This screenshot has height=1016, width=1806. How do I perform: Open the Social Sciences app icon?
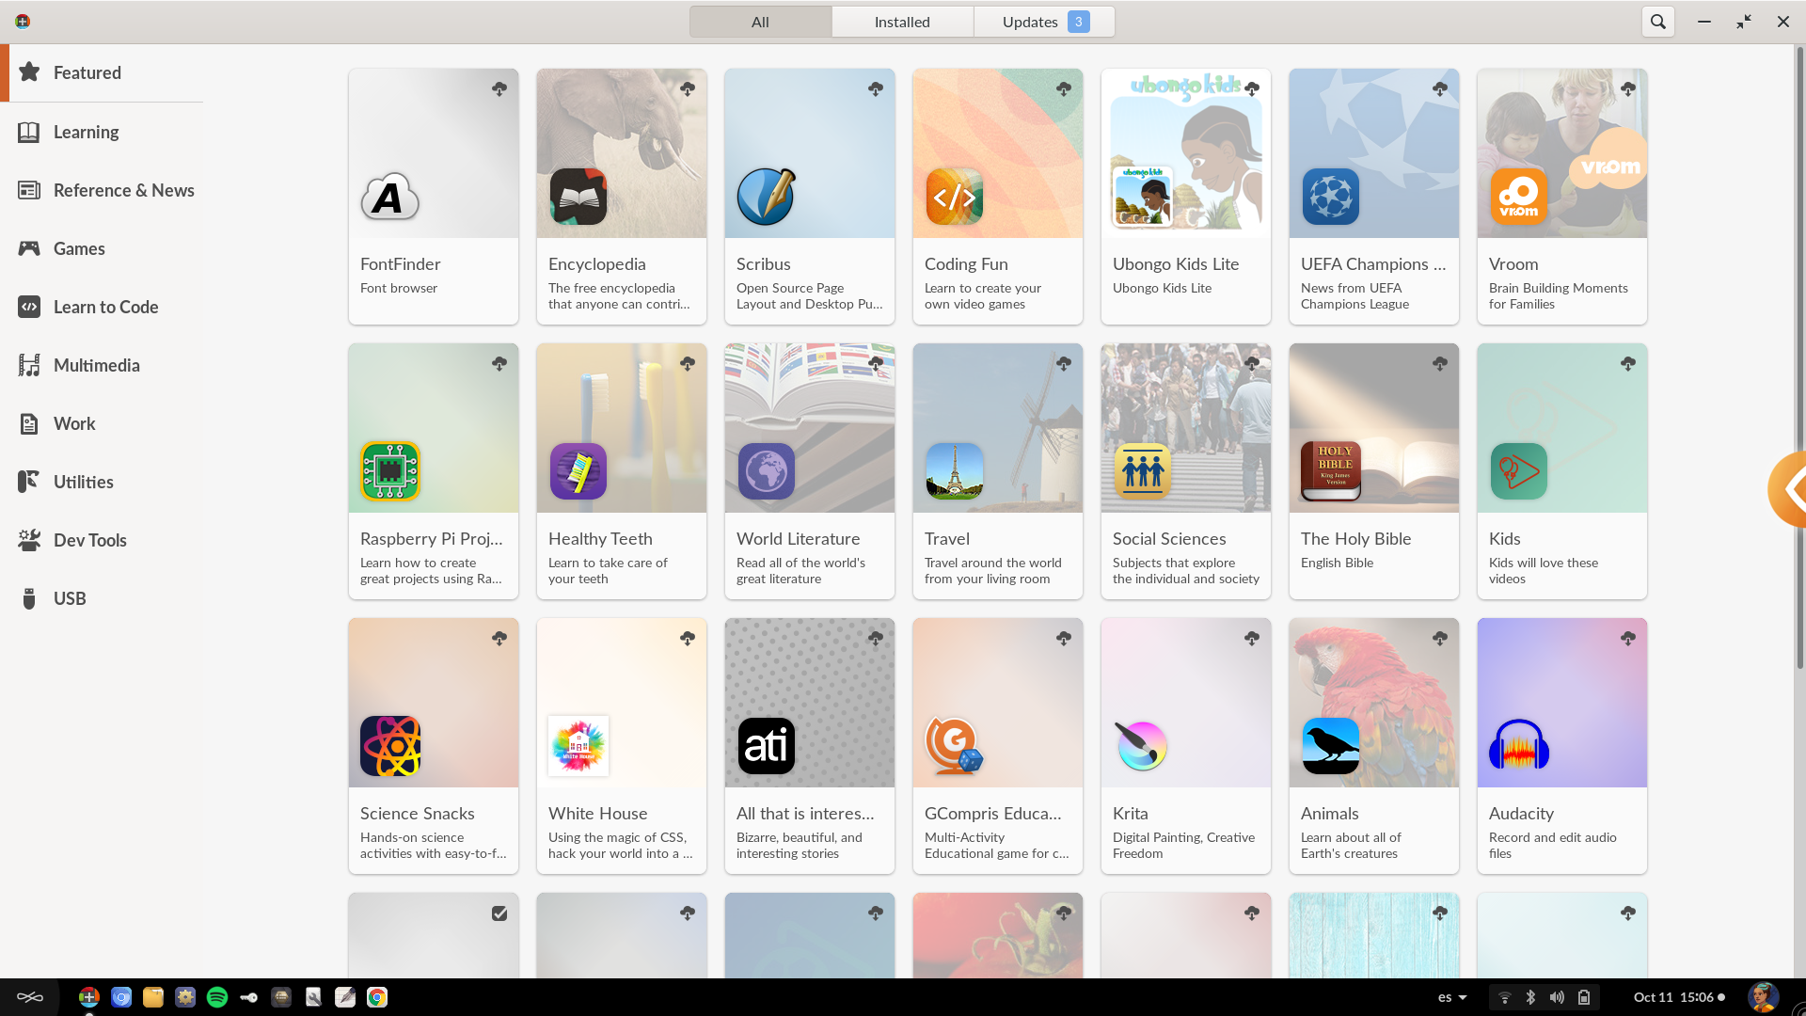(1143, 472)
